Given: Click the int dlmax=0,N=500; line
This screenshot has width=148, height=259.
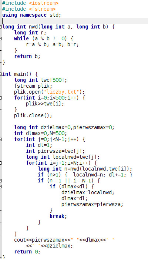Looking at the screenshot, I should 41,133.
